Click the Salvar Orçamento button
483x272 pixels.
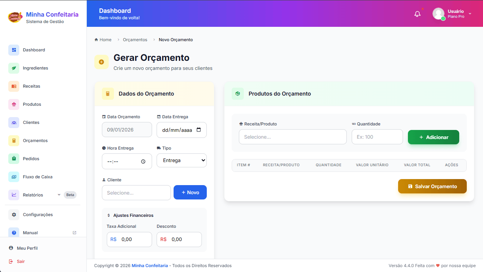click(432, 186)
